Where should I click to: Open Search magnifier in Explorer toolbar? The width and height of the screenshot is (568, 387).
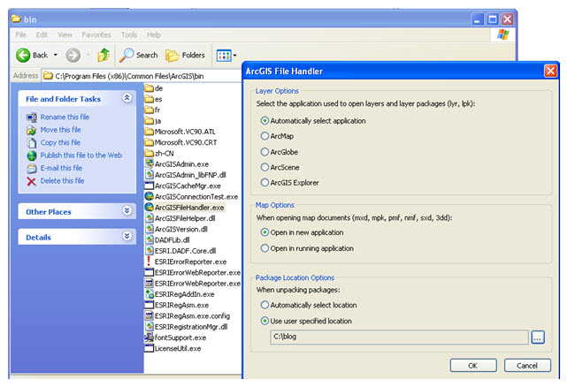[127, 55]
